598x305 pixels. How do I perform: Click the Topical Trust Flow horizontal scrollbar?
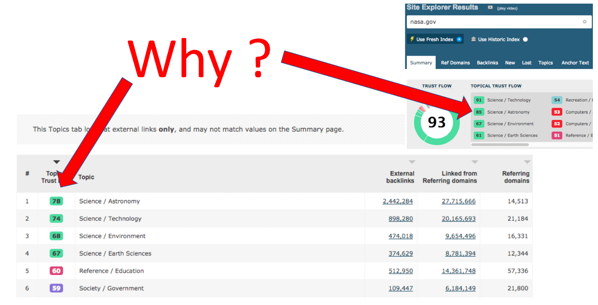point(500,145)
